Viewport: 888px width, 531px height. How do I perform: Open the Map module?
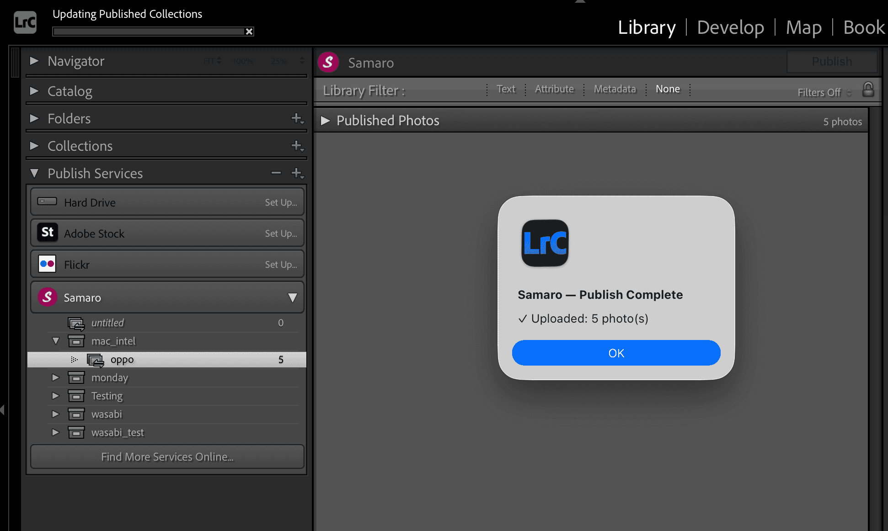[x=803, y=27]
